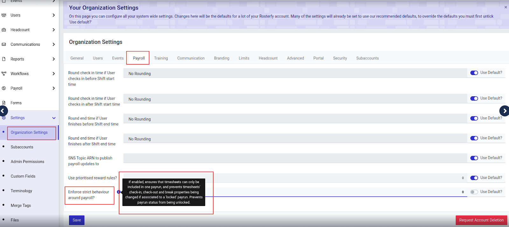
Task: Click the Communications envelope icon
Action: point(4,45)
